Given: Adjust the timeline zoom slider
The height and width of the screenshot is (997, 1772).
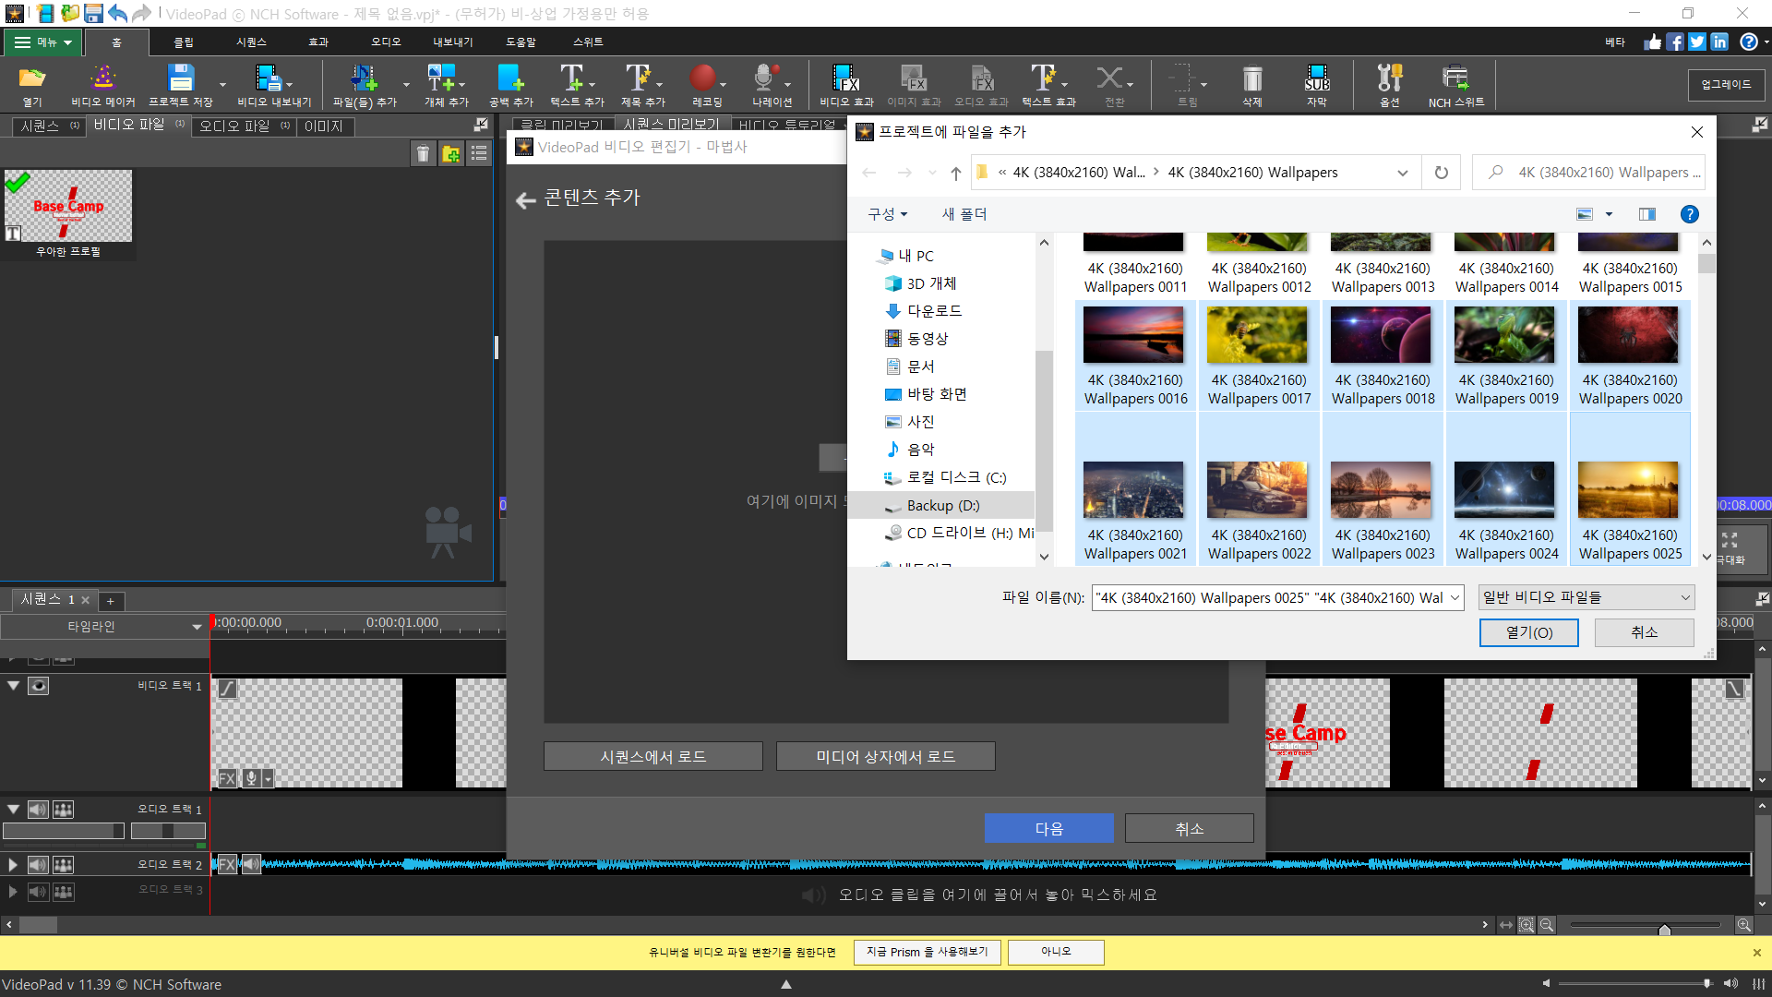Looking at the screenshot, I should [x=1664, y=927].
